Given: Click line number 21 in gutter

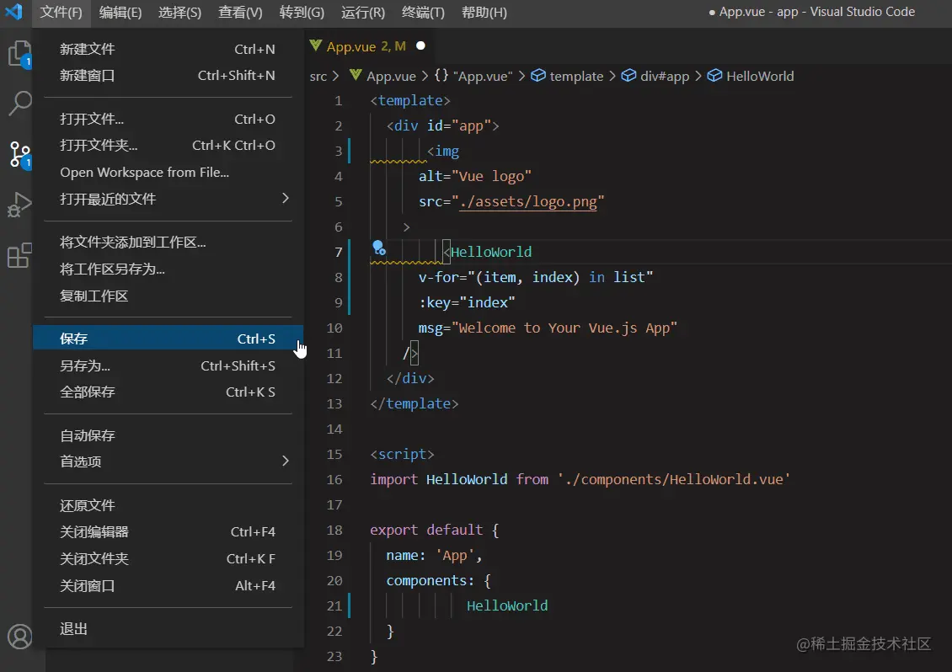Looking at the screenshot, I should pos(334,605).
